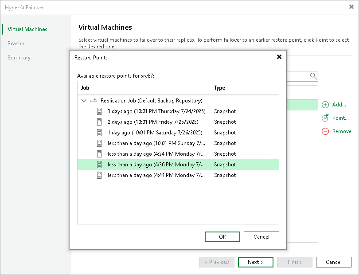Click snapshot icon of 4:36 PM Monday row

pyautogui.click(x=99, y=165)
